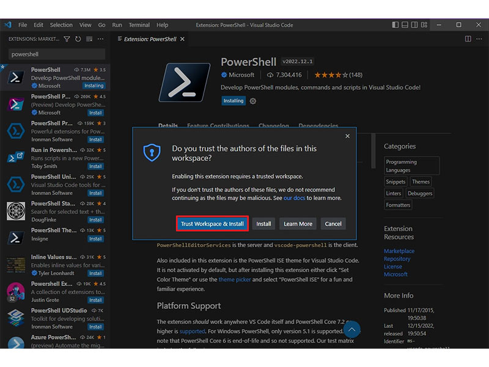Click the split editor right icon
Viewport: 489px width, 367px height.
(468, 39)
